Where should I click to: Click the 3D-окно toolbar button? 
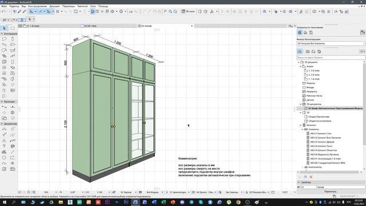(x=188, y=11)
